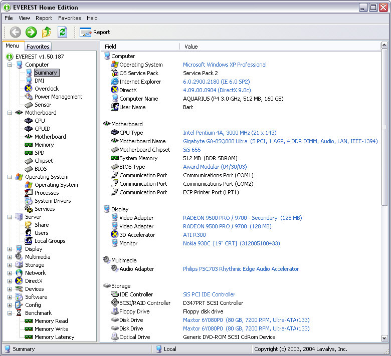Open the View menu
The image size is (391, 356).
[24, 18]
